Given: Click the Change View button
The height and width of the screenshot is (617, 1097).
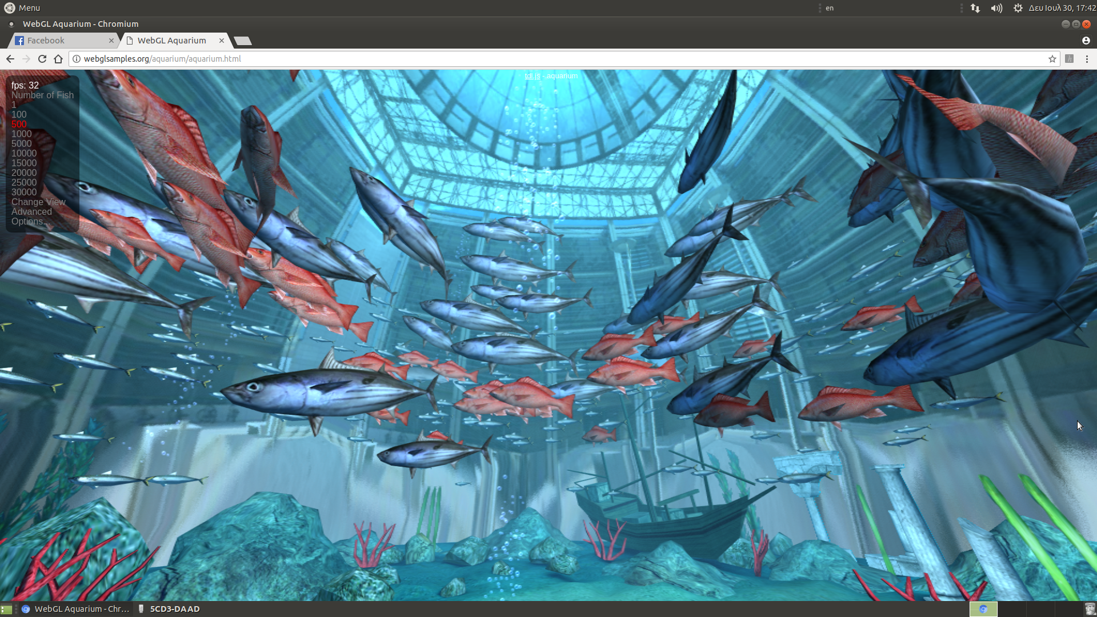Looking at the screenshot, I should coord(38,202).
